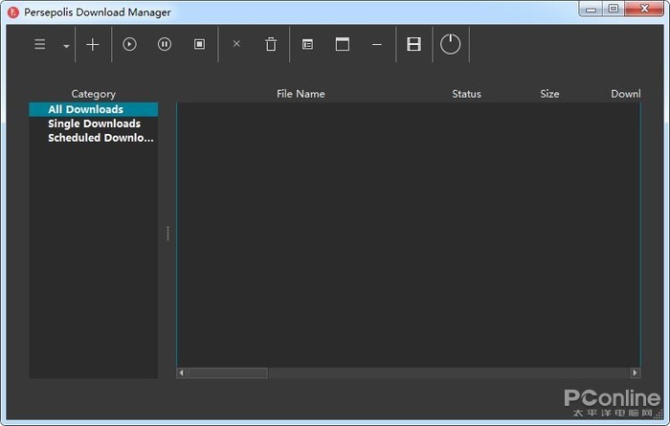Viewport: 670px width, 426px height.
Task: Click the horizontal scrollbar left arrow
Action: point(182,373)
